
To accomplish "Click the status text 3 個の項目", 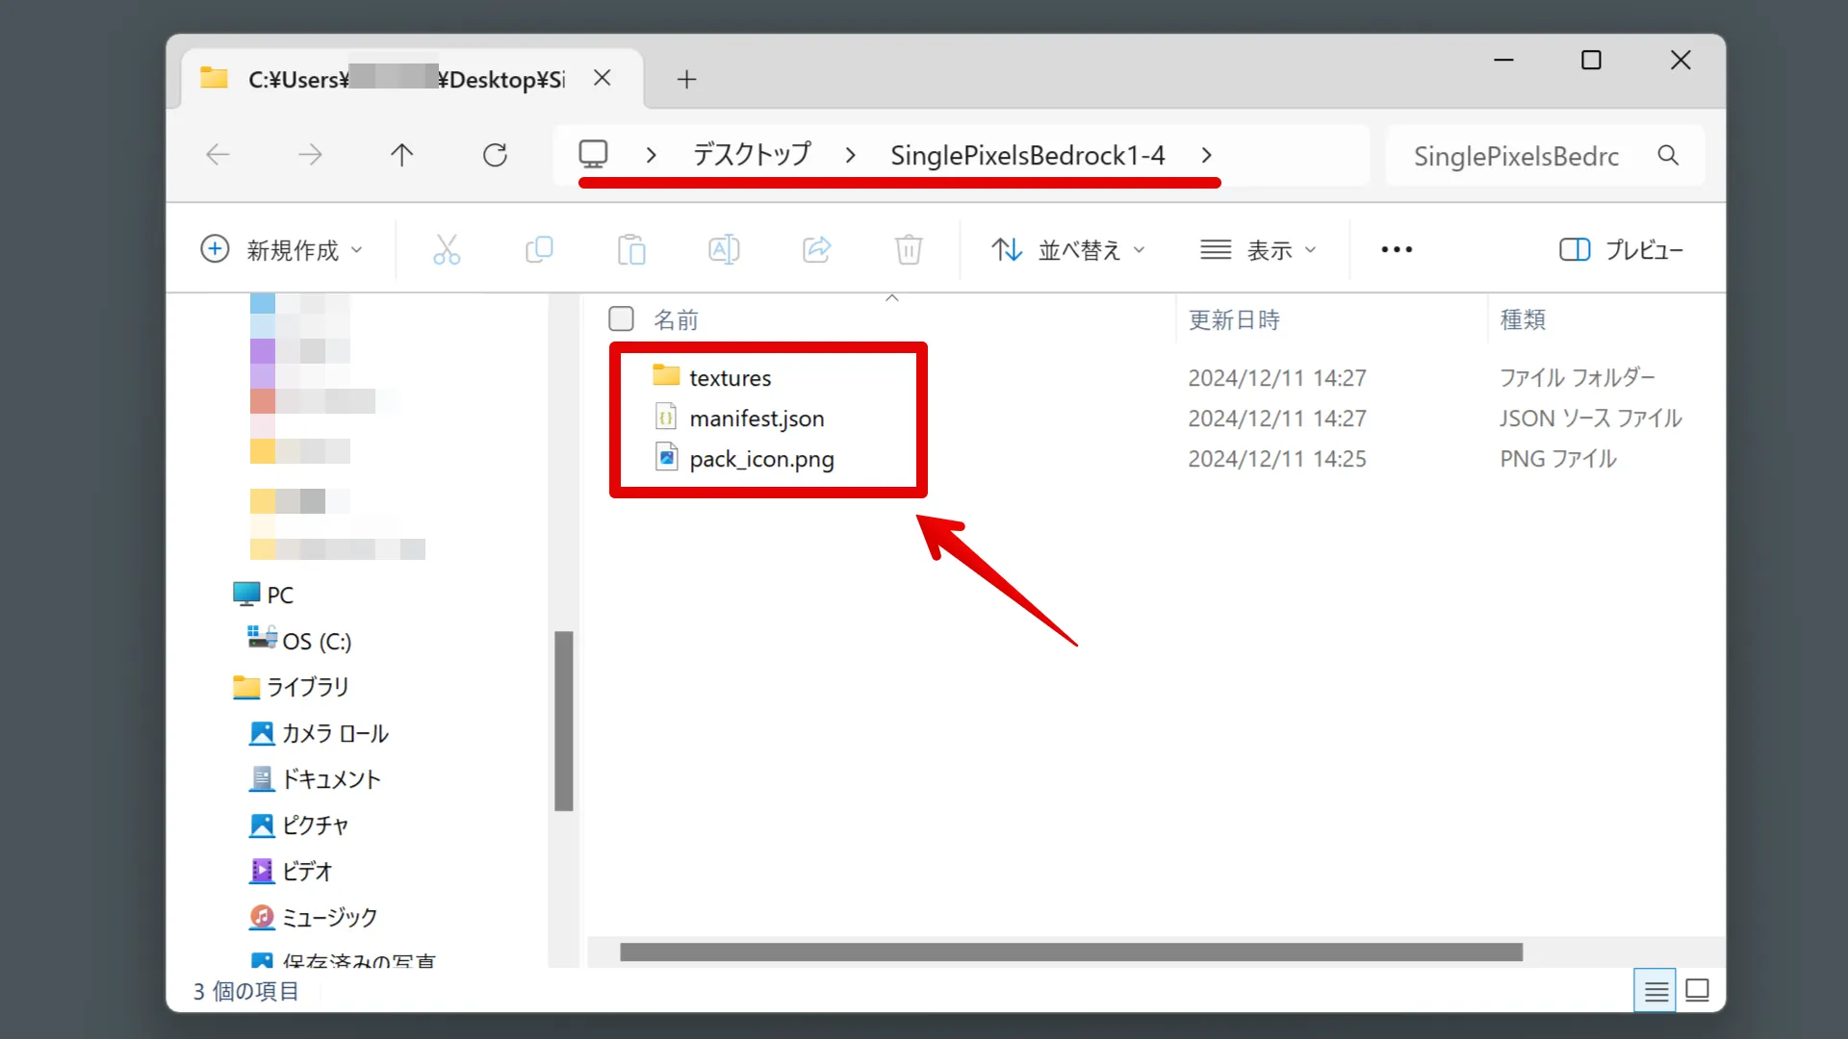I will point(246,991).
